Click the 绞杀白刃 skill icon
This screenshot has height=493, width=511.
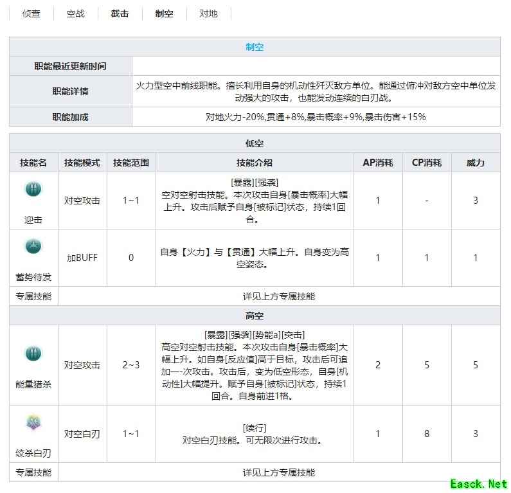tap(33, 422)
